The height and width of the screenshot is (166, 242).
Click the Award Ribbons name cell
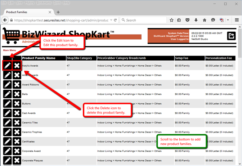(x=44, y=85)
